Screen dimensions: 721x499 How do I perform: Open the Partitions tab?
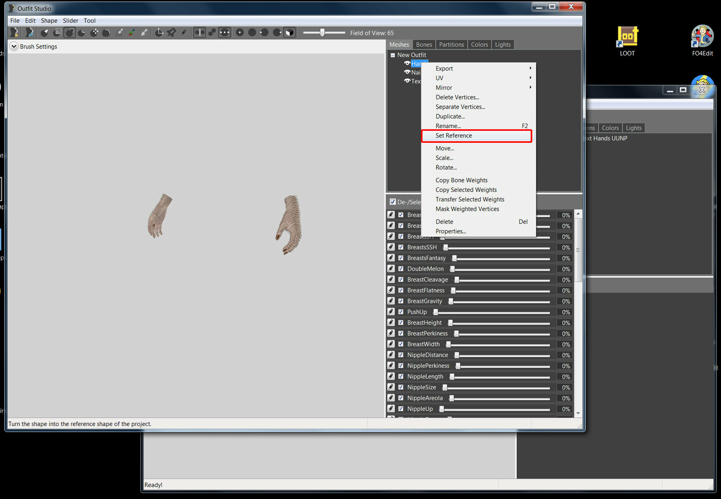(x=451, y=44)
